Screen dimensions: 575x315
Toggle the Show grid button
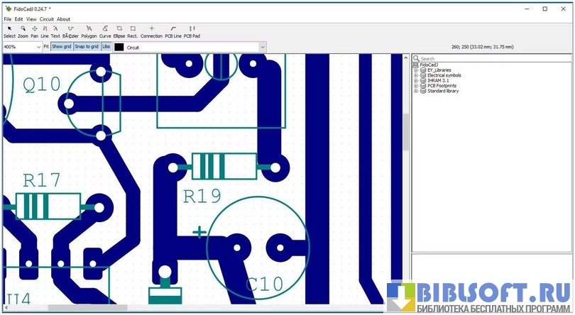61,47
